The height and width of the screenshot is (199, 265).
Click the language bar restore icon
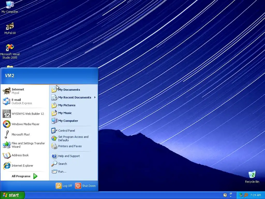click(231, 194)
